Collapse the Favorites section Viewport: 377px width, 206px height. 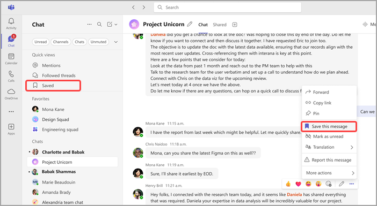[41, 98]
